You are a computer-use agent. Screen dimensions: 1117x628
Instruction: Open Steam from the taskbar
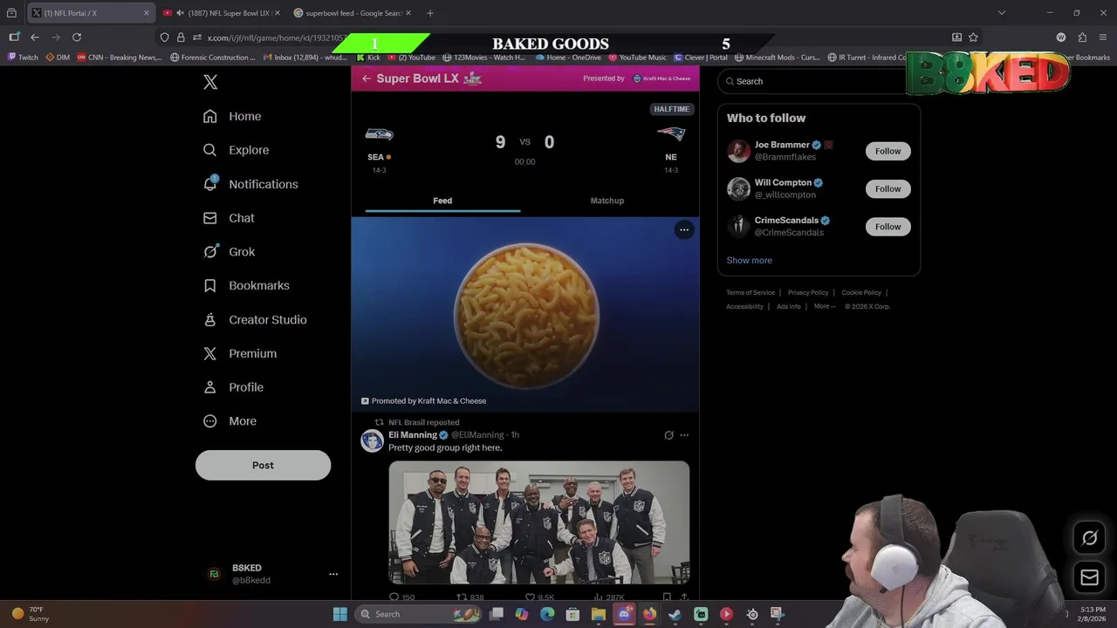click(x=675, y=614)
